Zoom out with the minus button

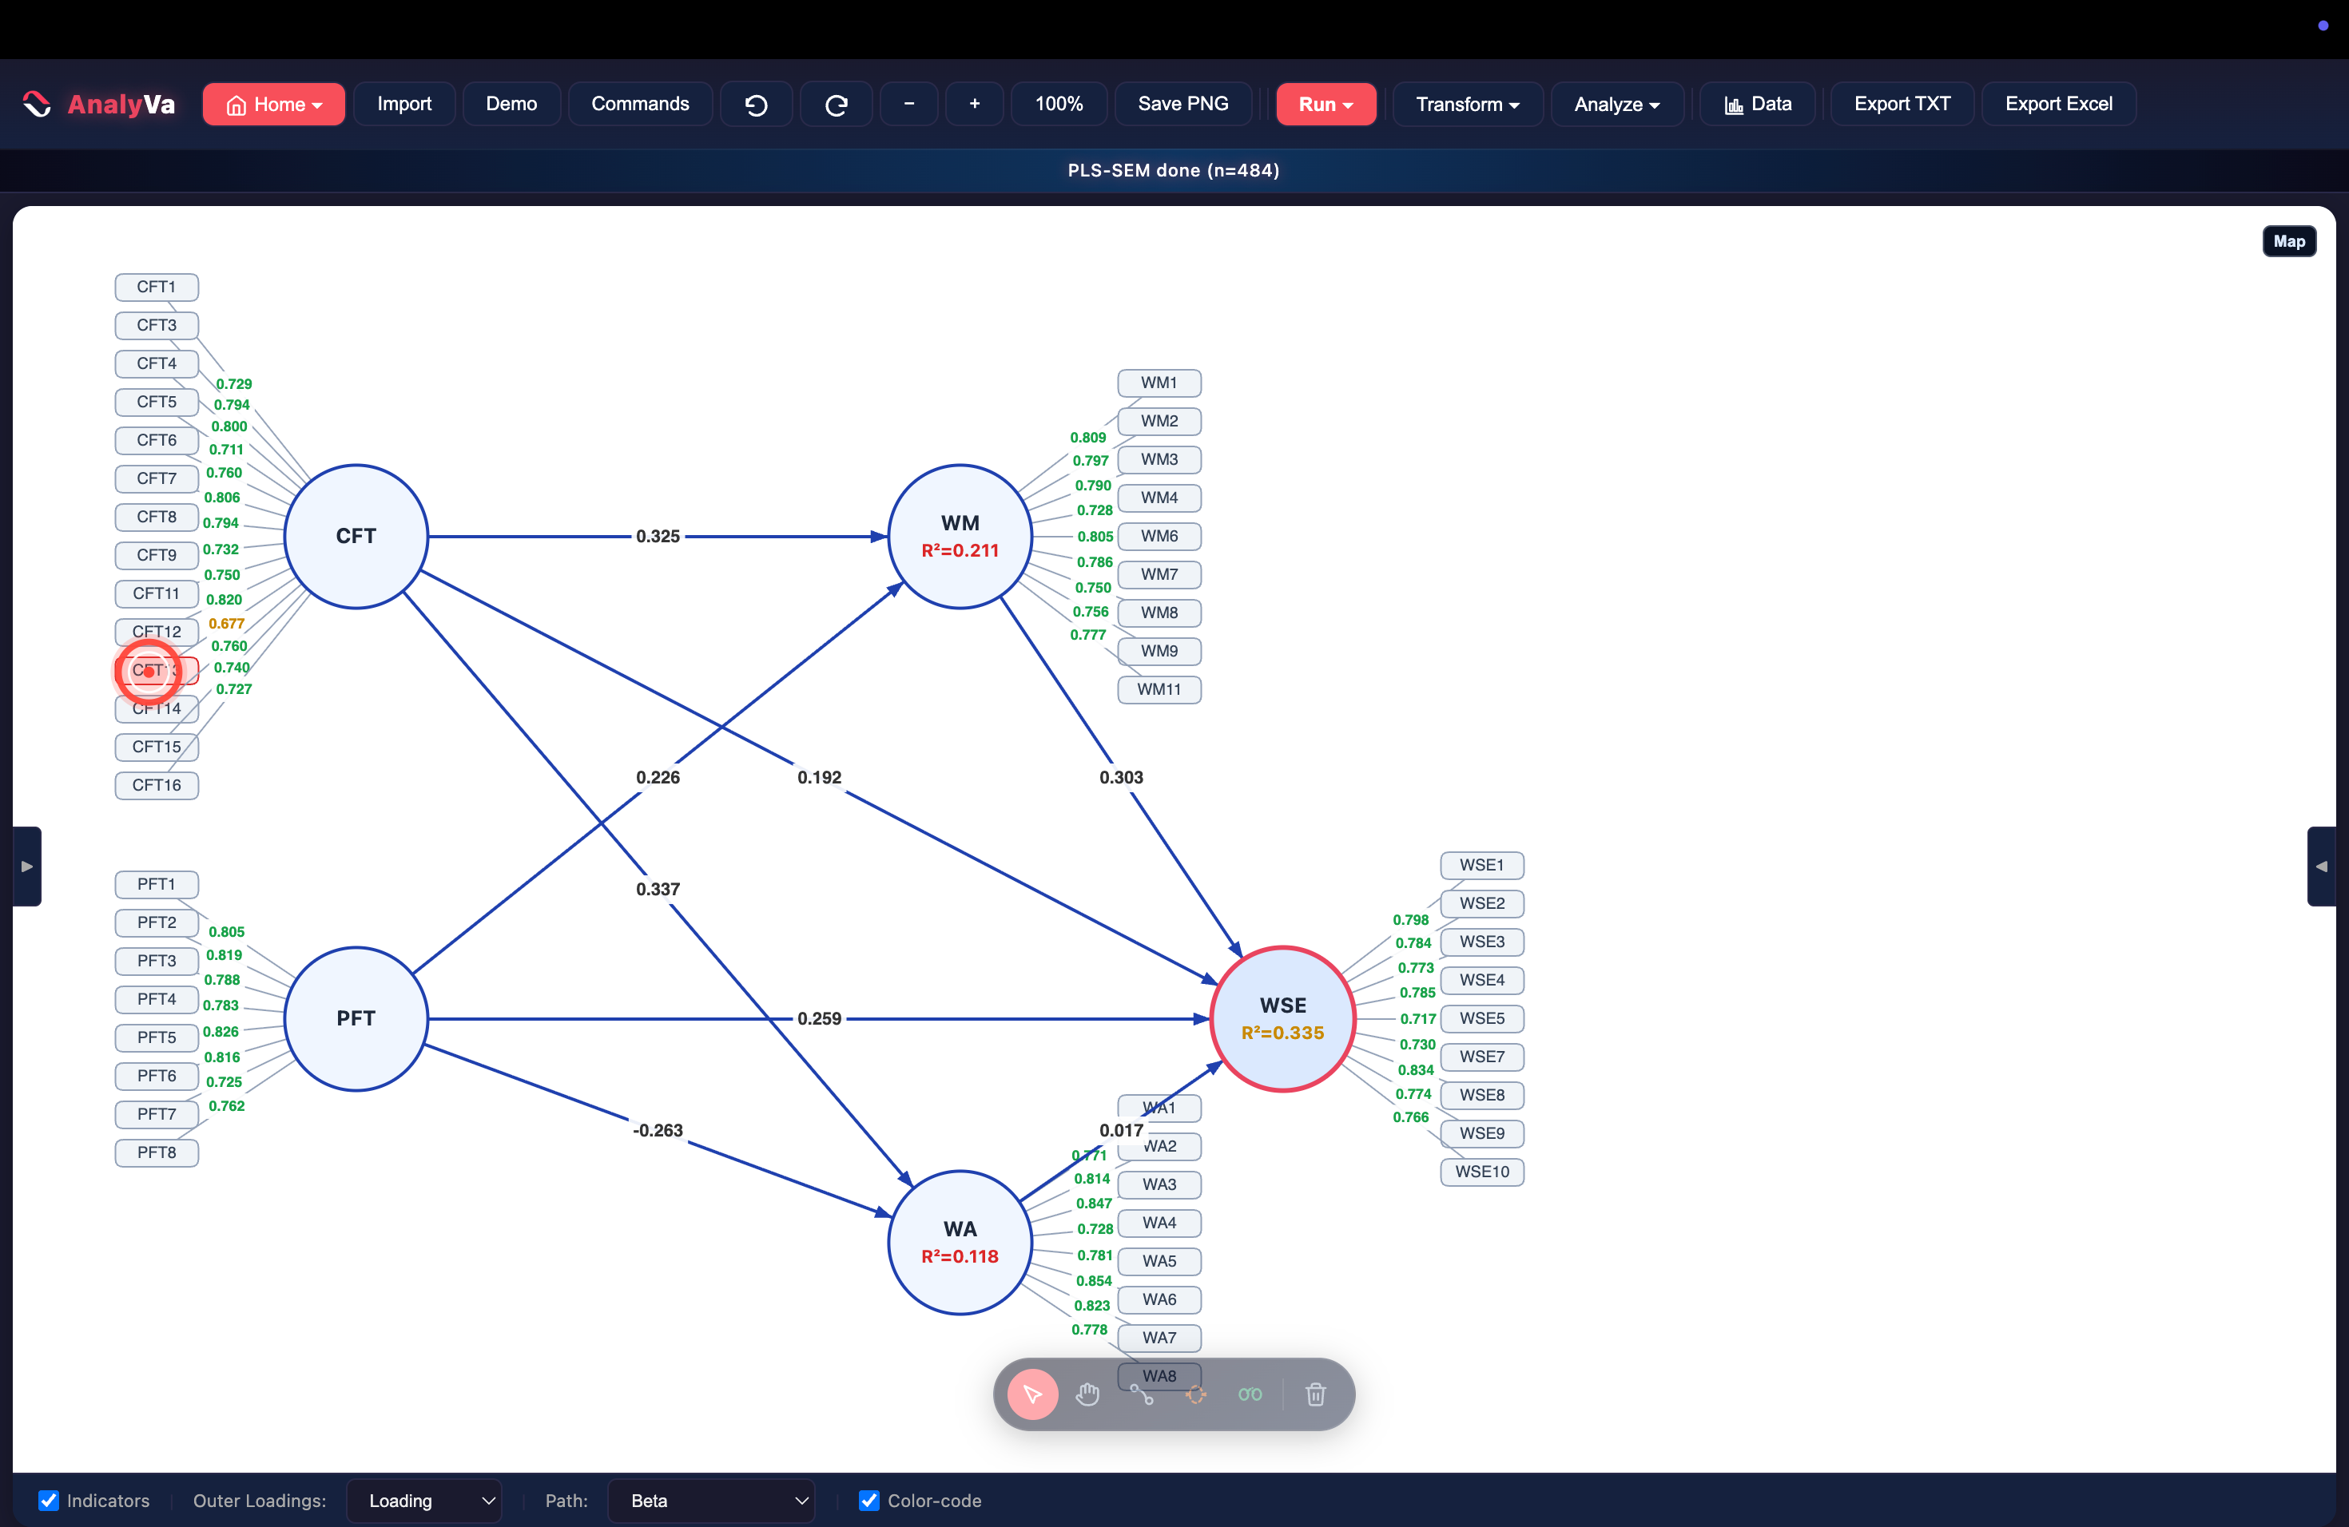(909, 104)
